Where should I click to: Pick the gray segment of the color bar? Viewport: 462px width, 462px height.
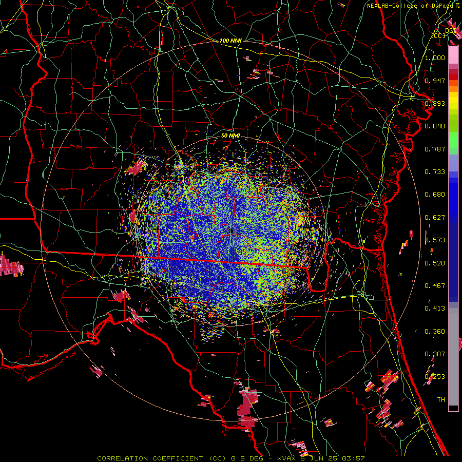(x=453, y=357)
